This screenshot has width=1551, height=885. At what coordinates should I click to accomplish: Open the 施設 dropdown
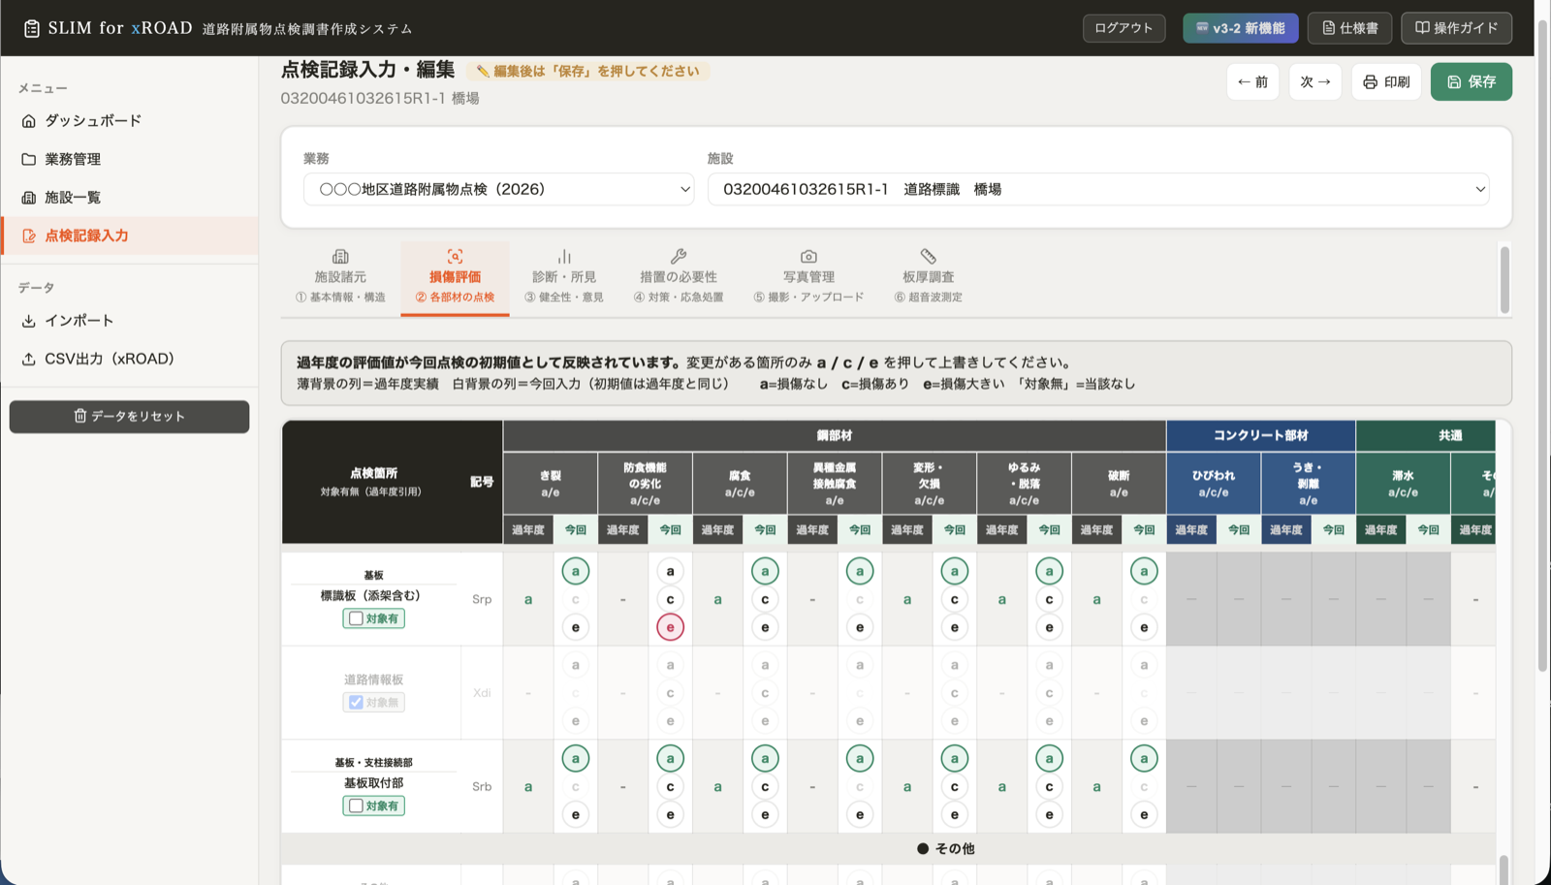coord(1098,189)
